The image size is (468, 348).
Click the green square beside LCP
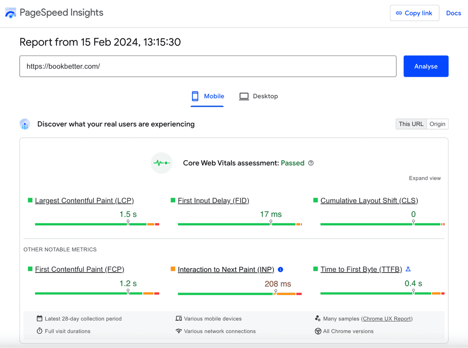(30, 200)
